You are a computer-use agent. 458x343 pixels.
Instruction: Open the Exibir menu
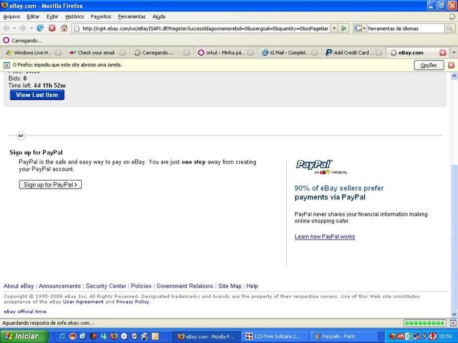coord(52,17)
